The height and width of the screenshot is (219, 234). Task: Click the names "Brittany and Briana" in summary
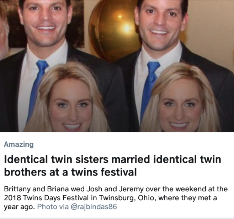[36, 189]
